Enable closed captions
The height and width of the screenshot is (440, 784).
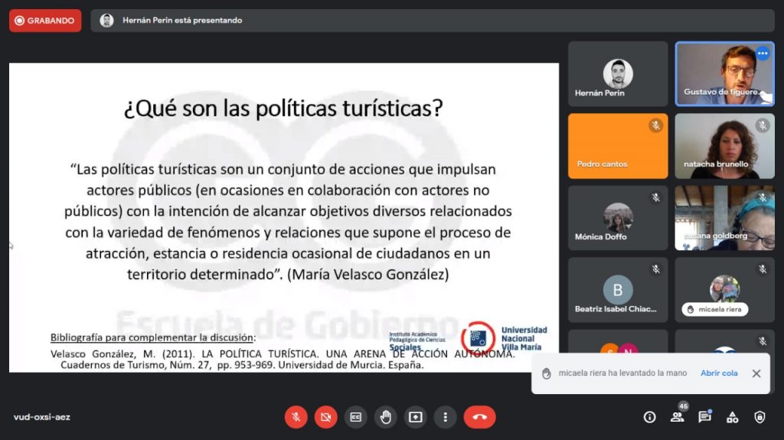[355, 417]
